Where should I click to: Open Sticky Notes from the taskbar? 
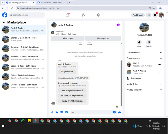(x=29, y=121)
